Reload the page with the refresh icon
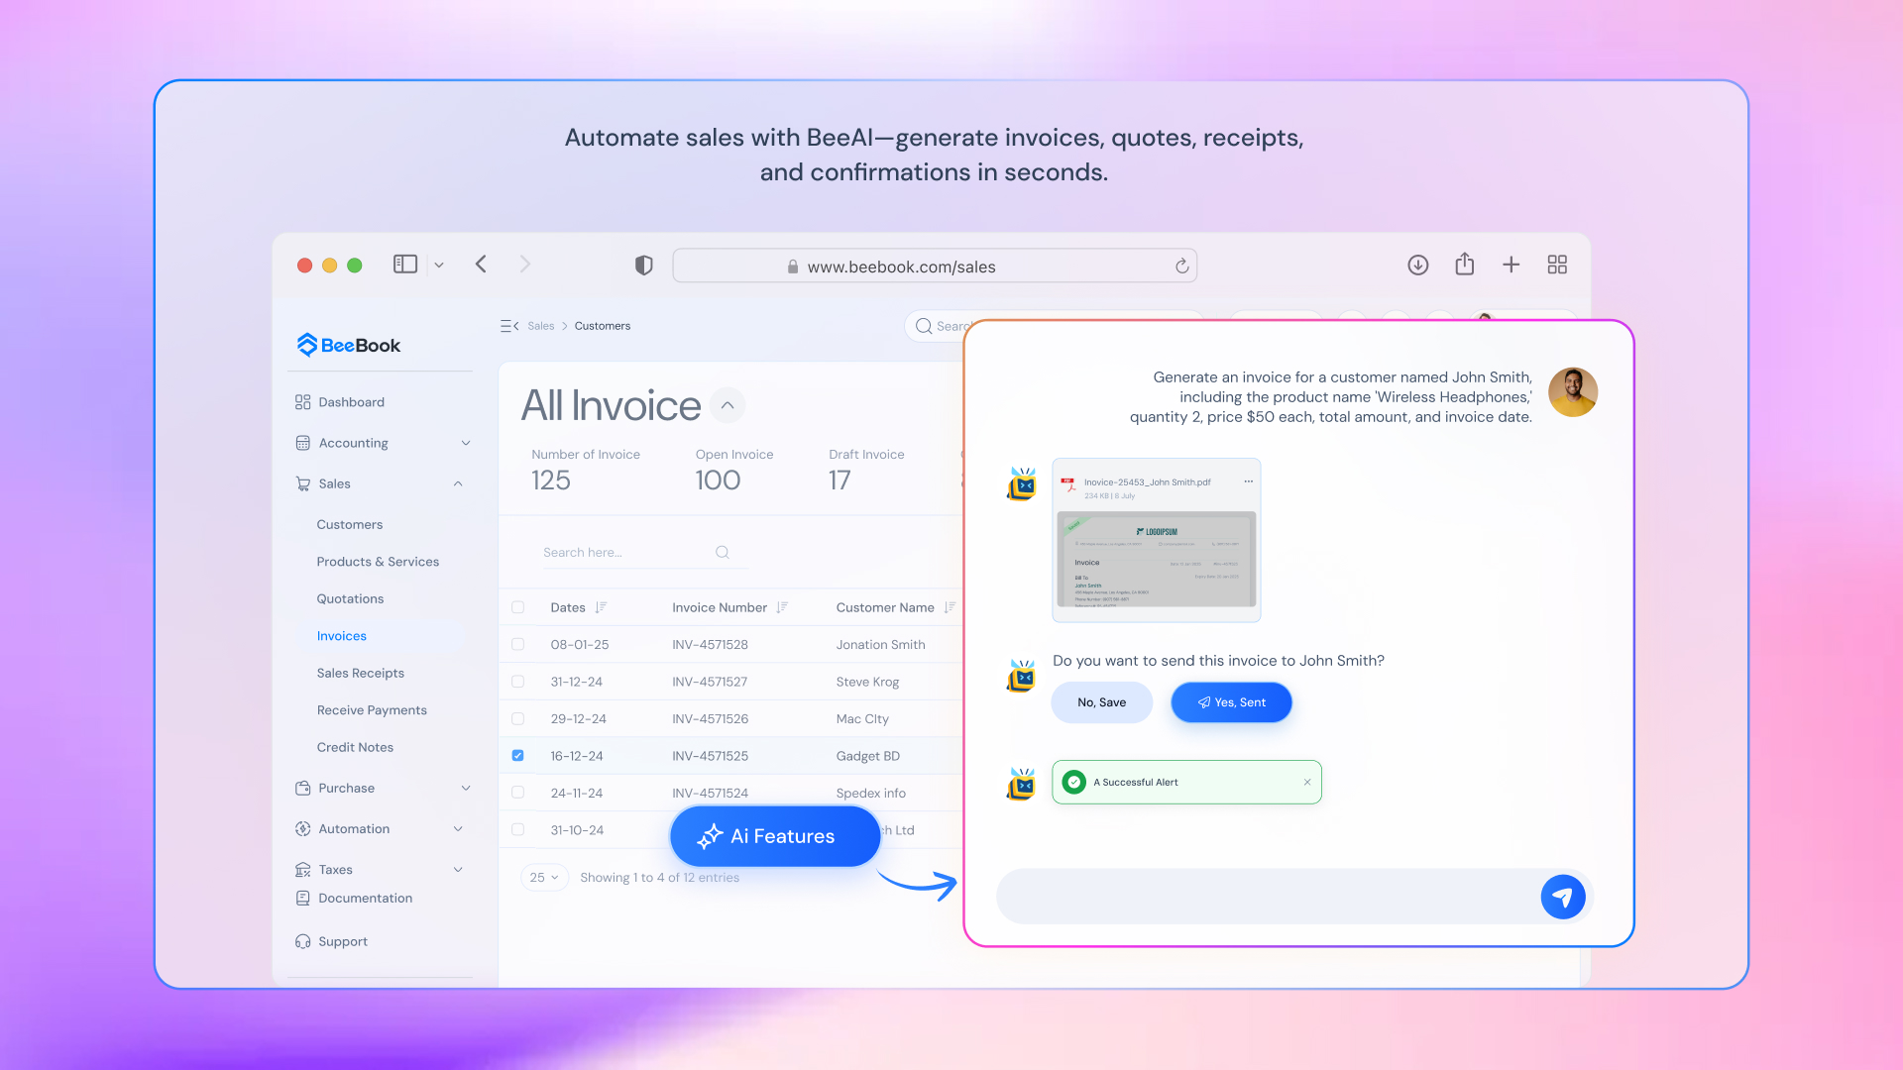Screen dimensions: 1903x1070 1181,266
